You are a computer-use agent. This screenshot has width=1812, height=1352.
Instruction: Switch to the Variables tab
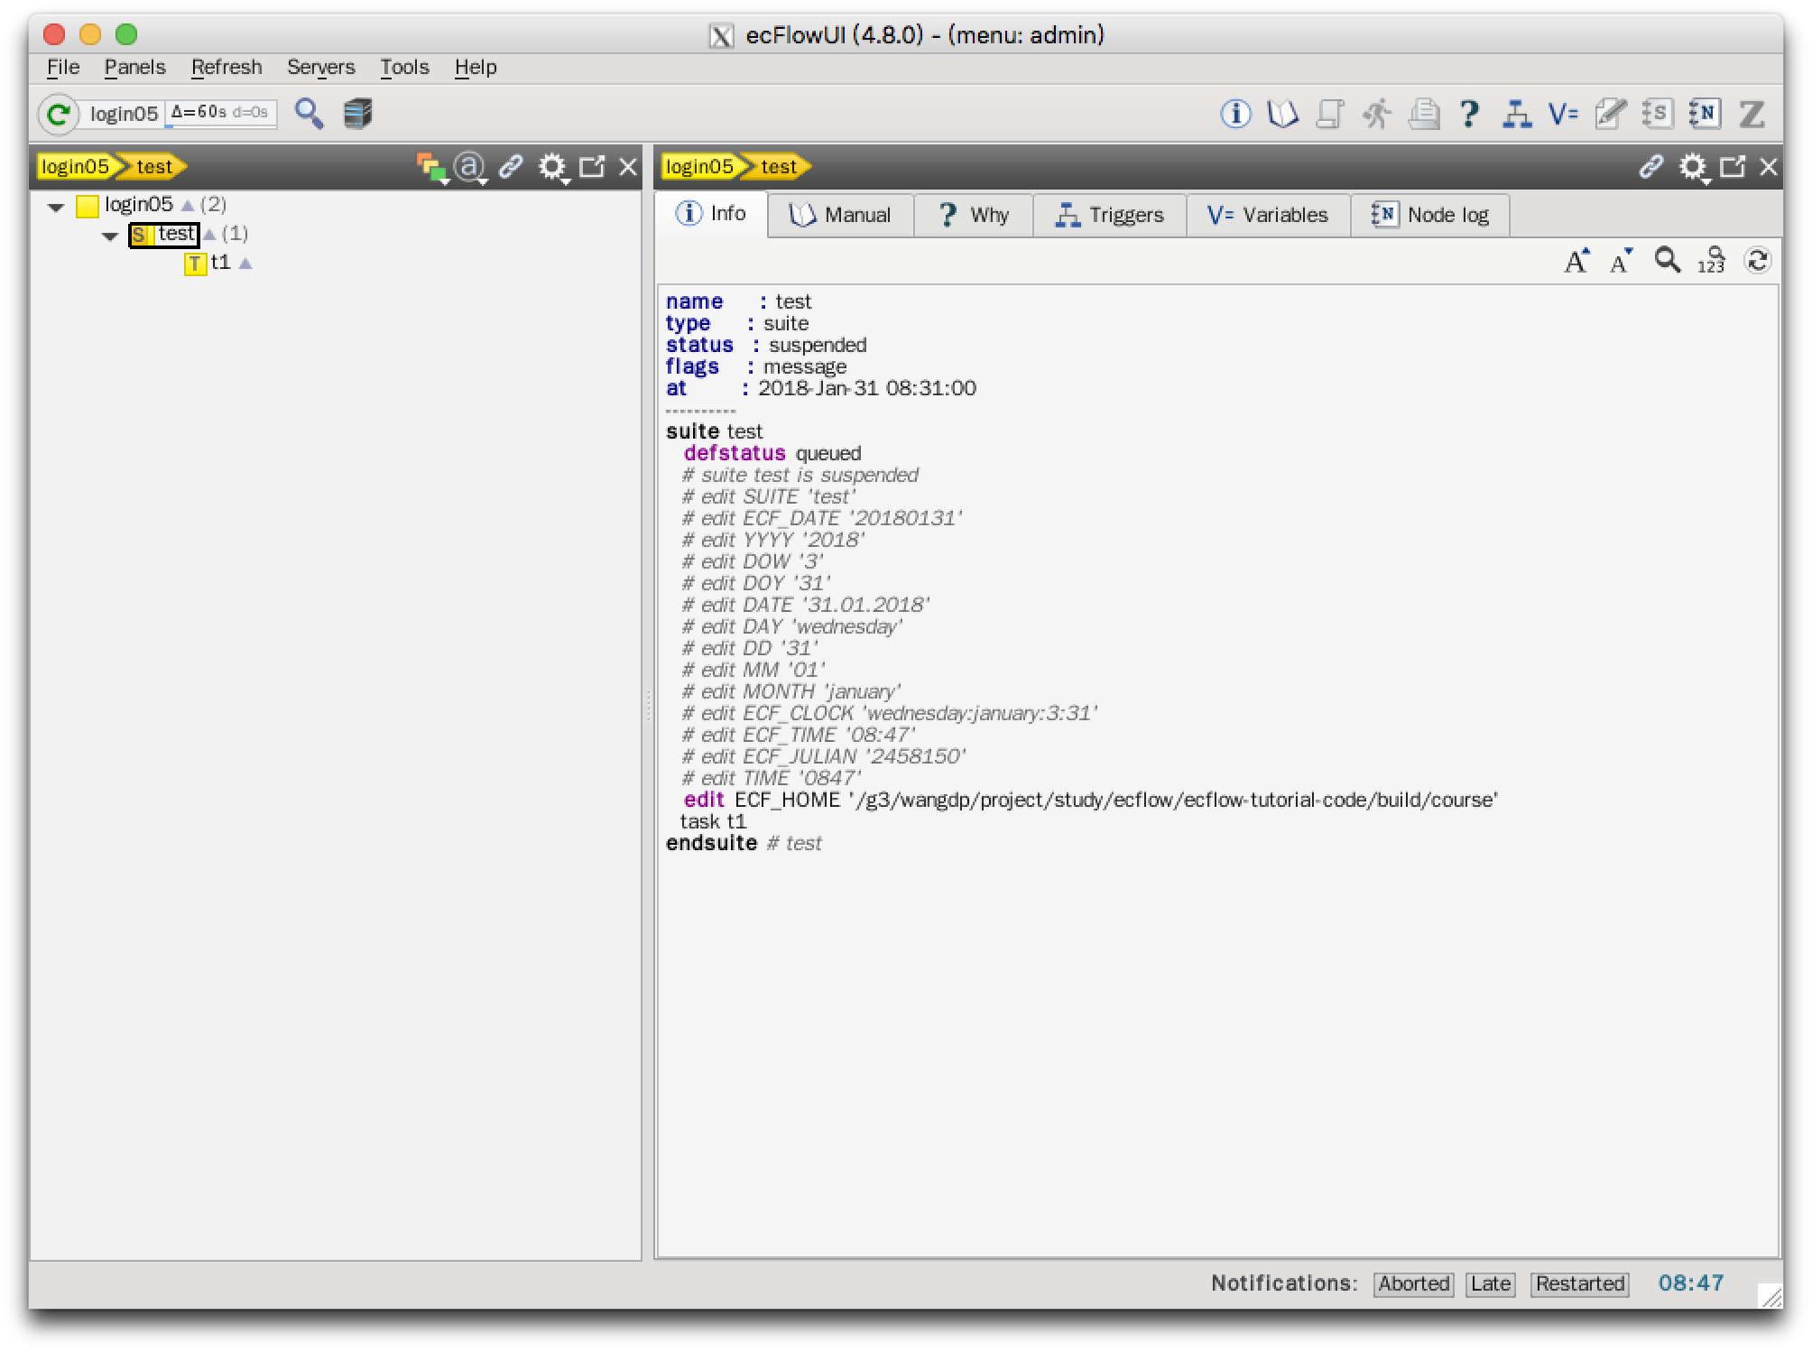pos(1267,215)
